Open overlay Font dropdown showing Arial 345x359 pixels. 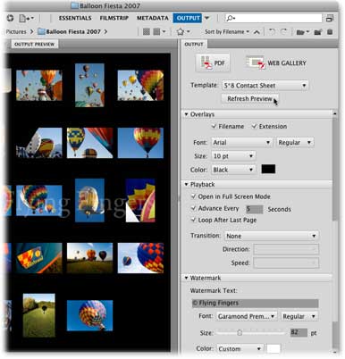241,142
